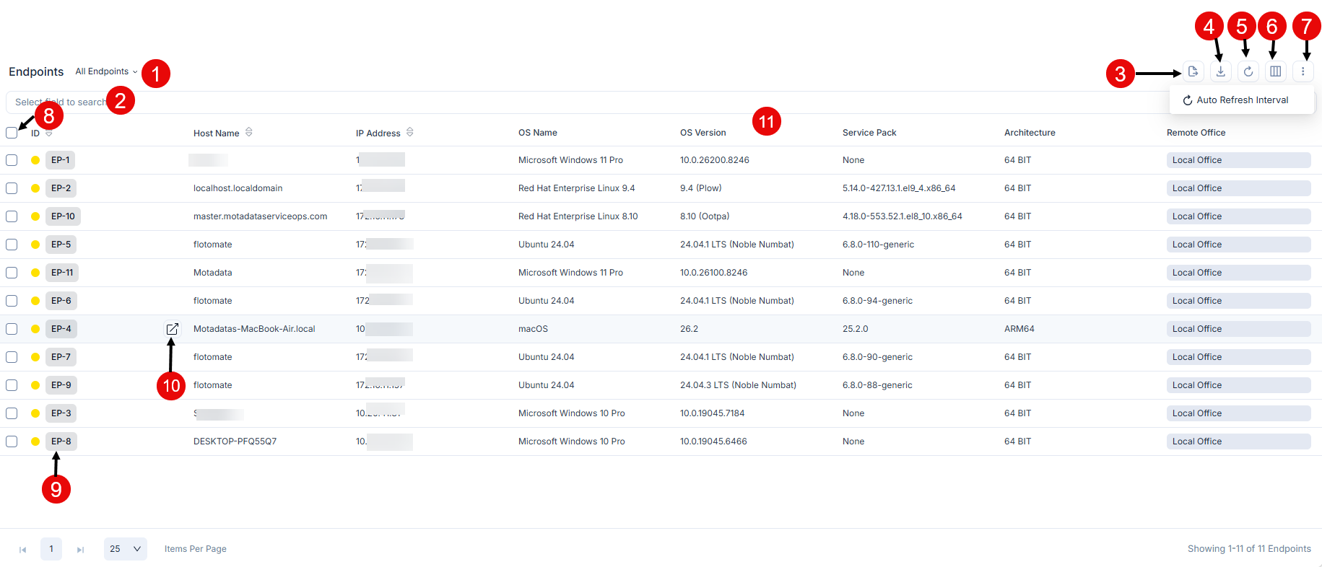1322x567 pixels.
Task: Click host name DESKTOP-PFQ55Q7
Action: [235, 441]
